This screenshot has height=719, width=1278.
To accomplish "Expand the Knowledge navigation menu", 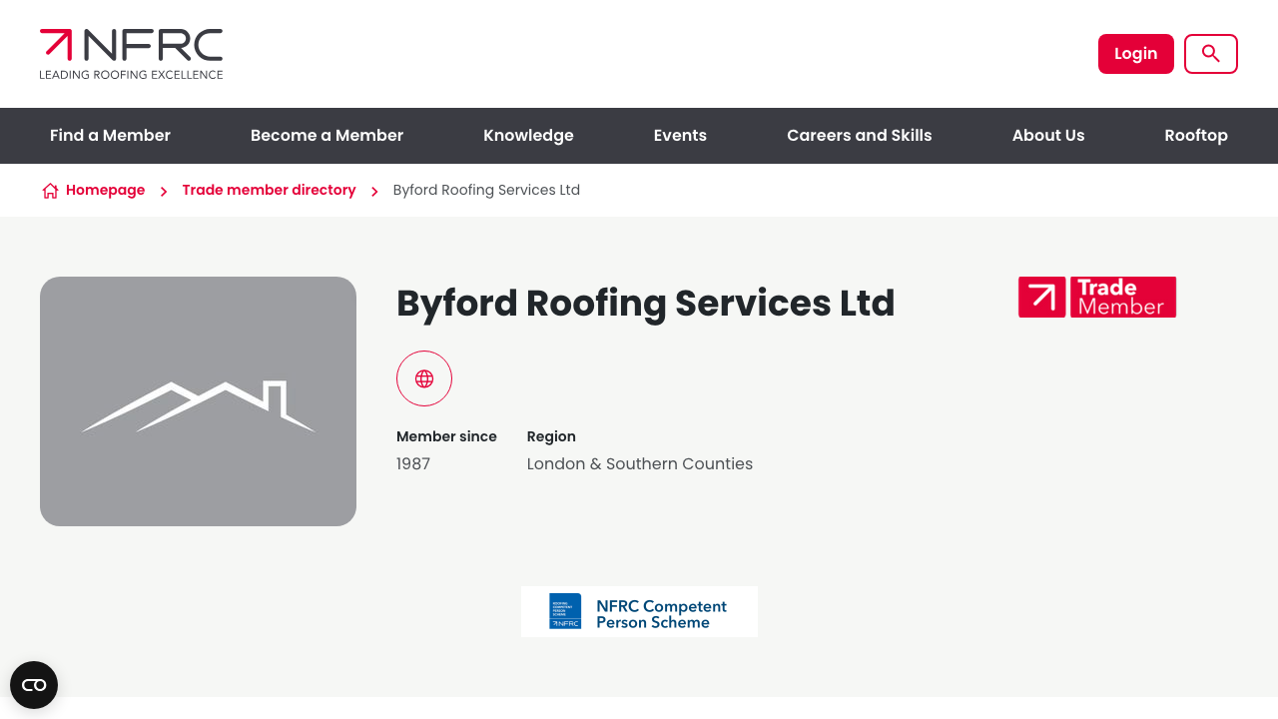I will [528, 135].
